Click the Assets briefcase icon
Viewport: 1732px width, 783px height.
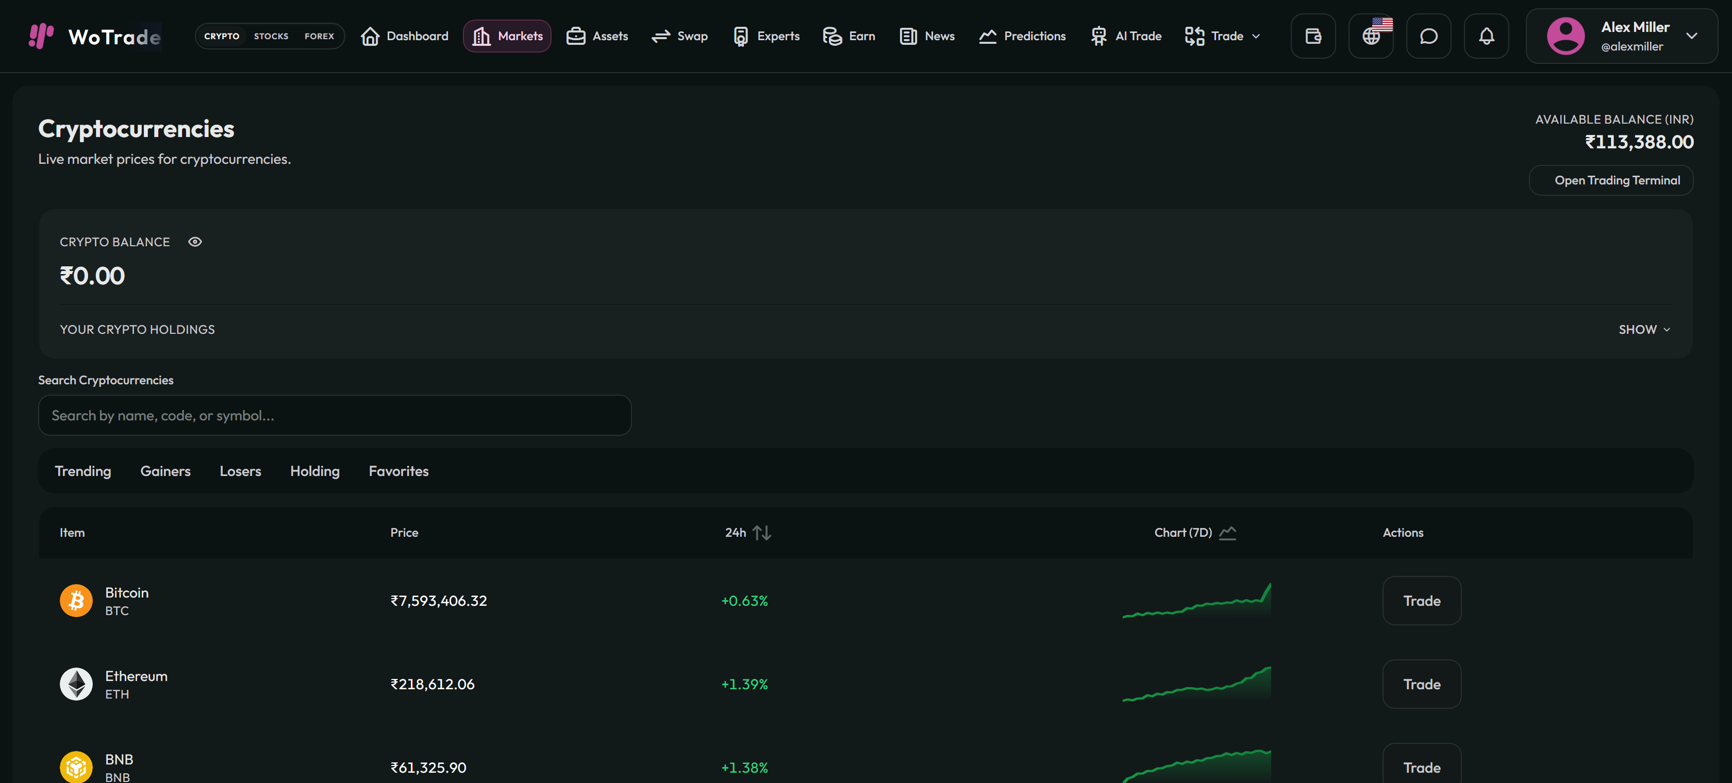[576, 36]
